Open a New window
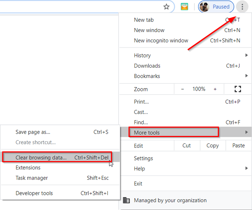The width and height of the screenshot is (252, 210). [x=185, y=30]
